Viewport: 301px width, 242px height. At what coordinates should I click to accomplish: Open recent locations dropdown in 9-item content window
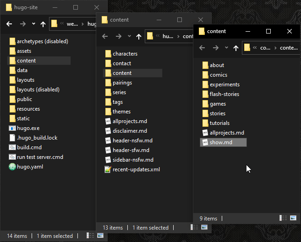pos(226,48)
